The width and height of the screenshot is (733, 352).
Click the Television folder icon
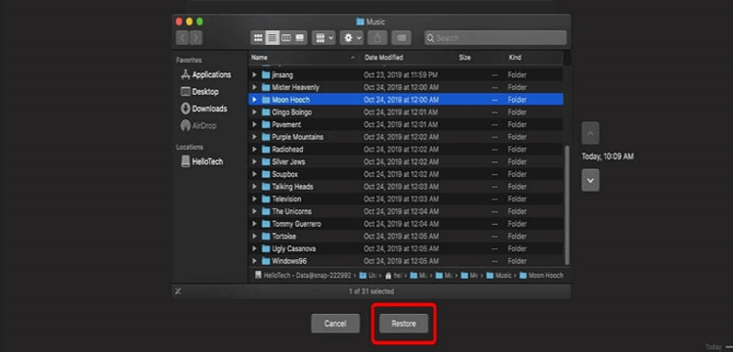[266, 199]
